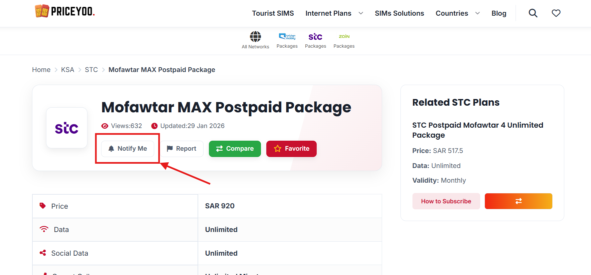This screenshot has width=591, height=275.
Task: Open STC packages icon in network bar
Action: (x=315, y=37)
